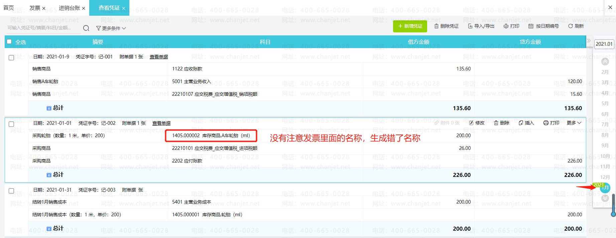Click the 打印 printer icon for voucher 记-002
Screen dimensions: 616x238
point(551,123)
